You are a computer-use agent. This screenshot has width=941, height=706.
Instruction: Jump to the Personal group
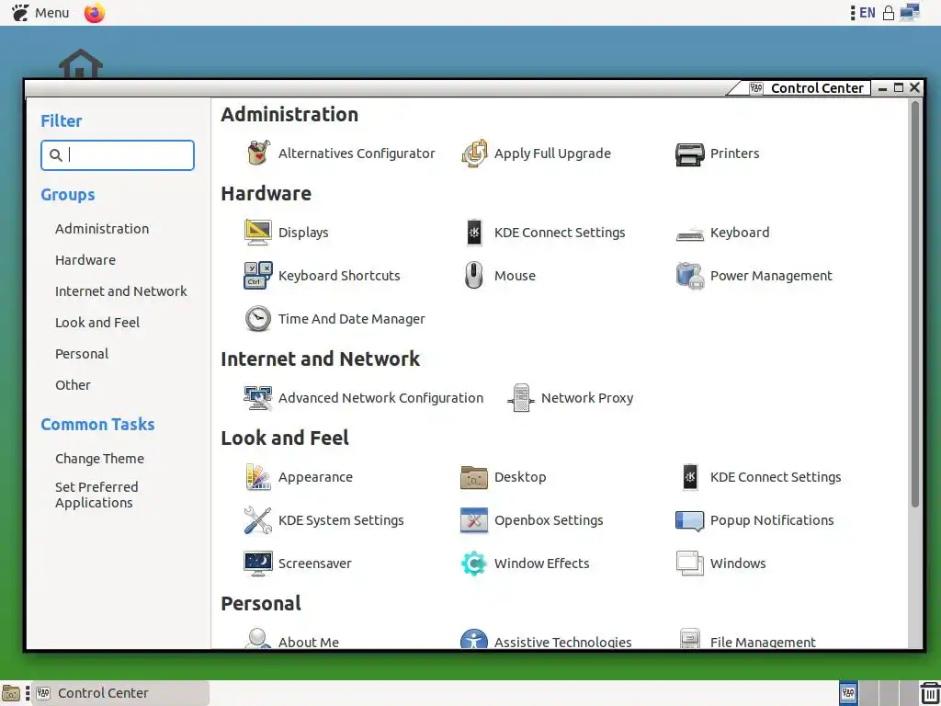(x=82, y=354)
